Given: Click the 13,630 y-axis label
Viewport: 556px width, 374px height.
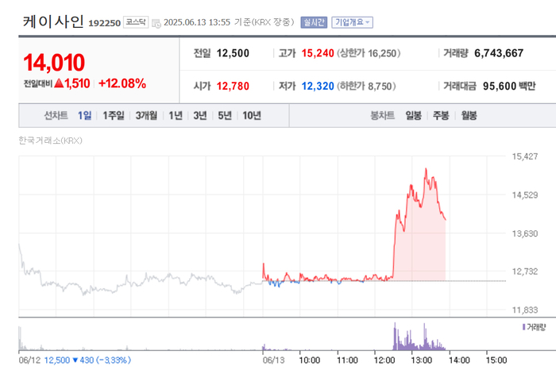Looking at the screenshot, I should (x=525, y=233).
